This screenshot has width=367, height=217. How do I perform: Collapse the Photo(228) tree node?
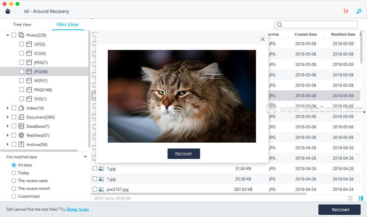[7, 35]
